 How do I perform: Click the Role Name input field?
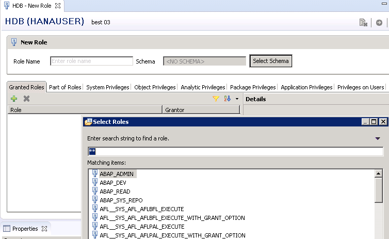(91, 61)
